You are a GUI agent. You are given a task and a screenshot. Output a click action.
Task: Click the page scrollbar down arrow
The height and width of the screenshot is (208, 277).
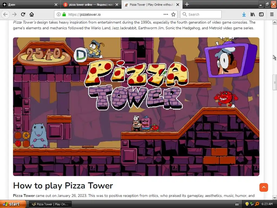coord(275,197)
